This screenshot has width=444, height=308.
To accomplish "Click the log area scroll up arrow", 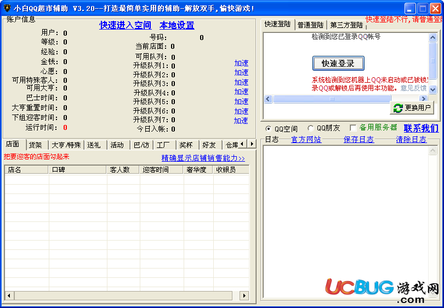I will (x=432, y=151).
